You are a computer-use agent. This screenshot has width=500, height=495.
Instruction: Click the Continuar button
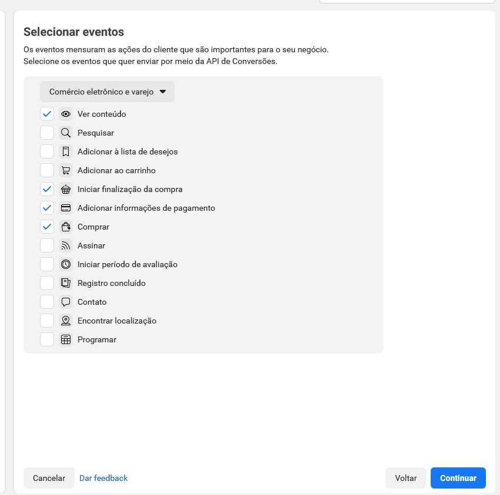pos(458,478)
